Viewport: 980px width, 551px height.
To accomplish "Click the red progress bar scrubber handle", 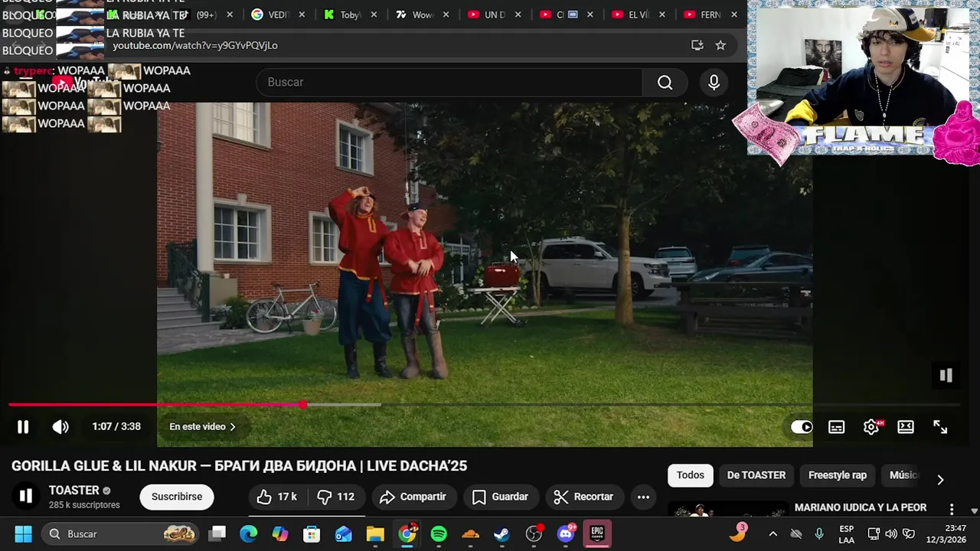I will coord(303,404).
